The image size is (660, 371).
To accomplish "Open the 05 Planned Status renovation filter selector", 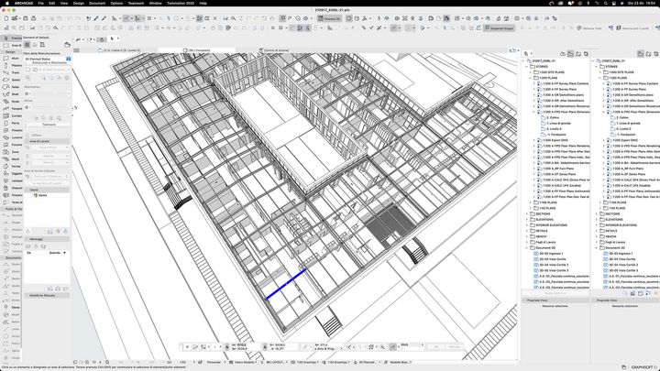I will tap(47, 59).
